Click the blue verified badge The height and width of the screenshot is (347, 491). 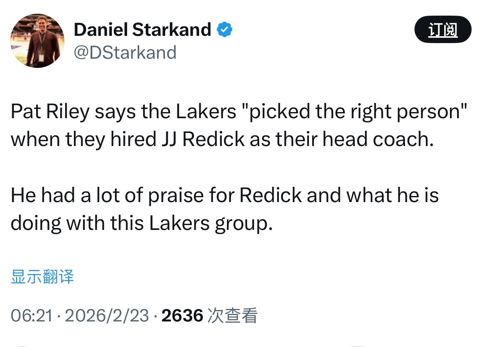225,30
